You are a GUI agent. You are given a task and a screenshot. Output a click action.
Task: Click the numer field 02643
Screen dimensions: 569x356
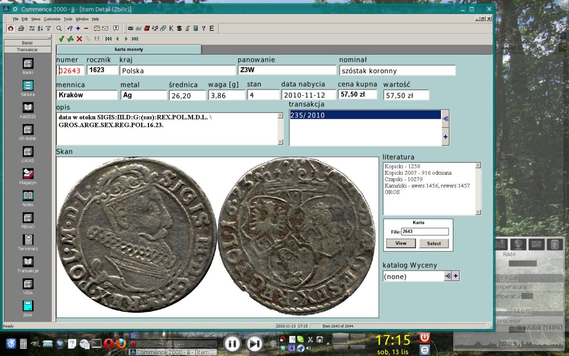[70, 70]
